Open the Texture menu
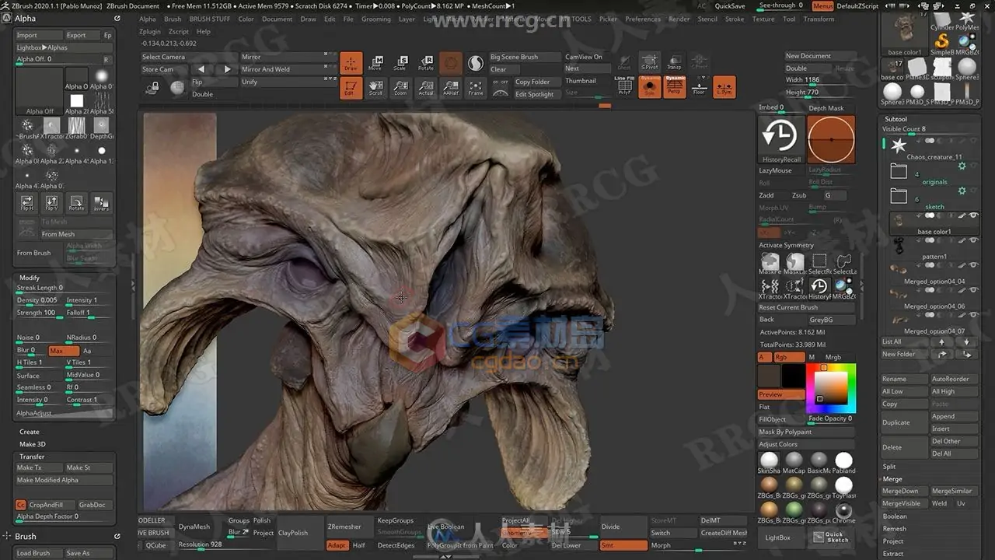 pos(763,19)
